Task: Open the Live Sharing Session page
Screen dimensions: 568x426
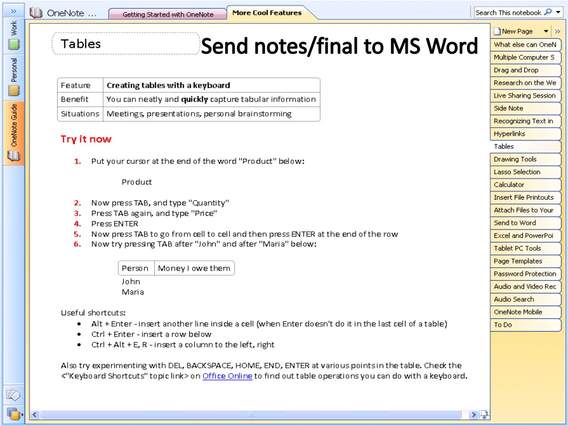Action: (526, 95)
